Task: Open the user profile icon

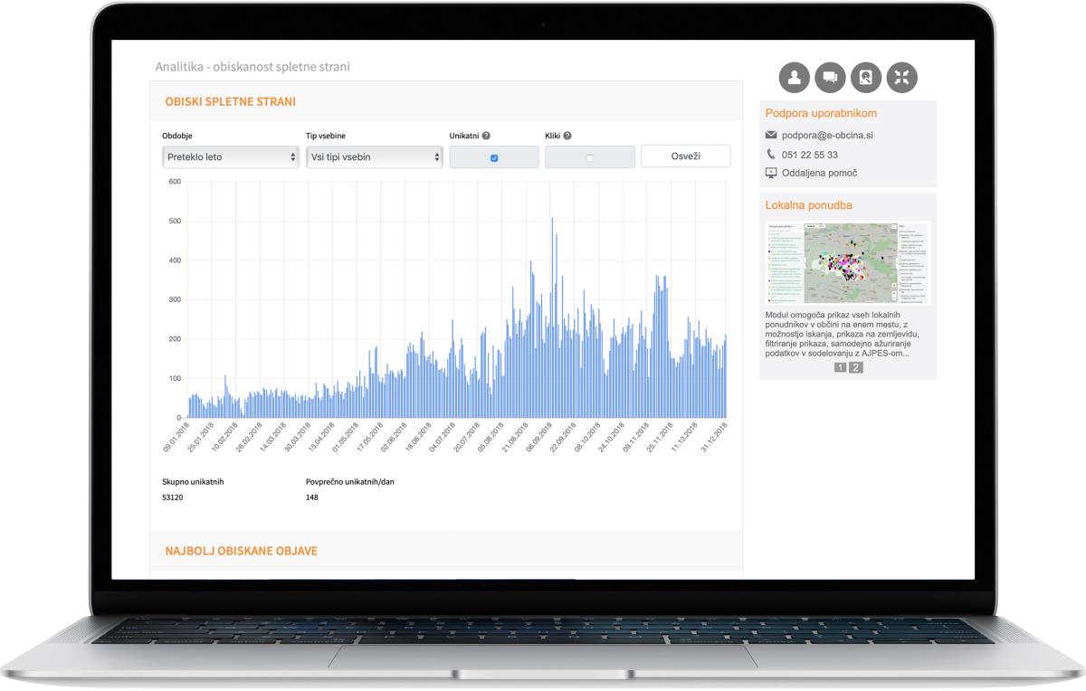Action: tap(795, 77)
